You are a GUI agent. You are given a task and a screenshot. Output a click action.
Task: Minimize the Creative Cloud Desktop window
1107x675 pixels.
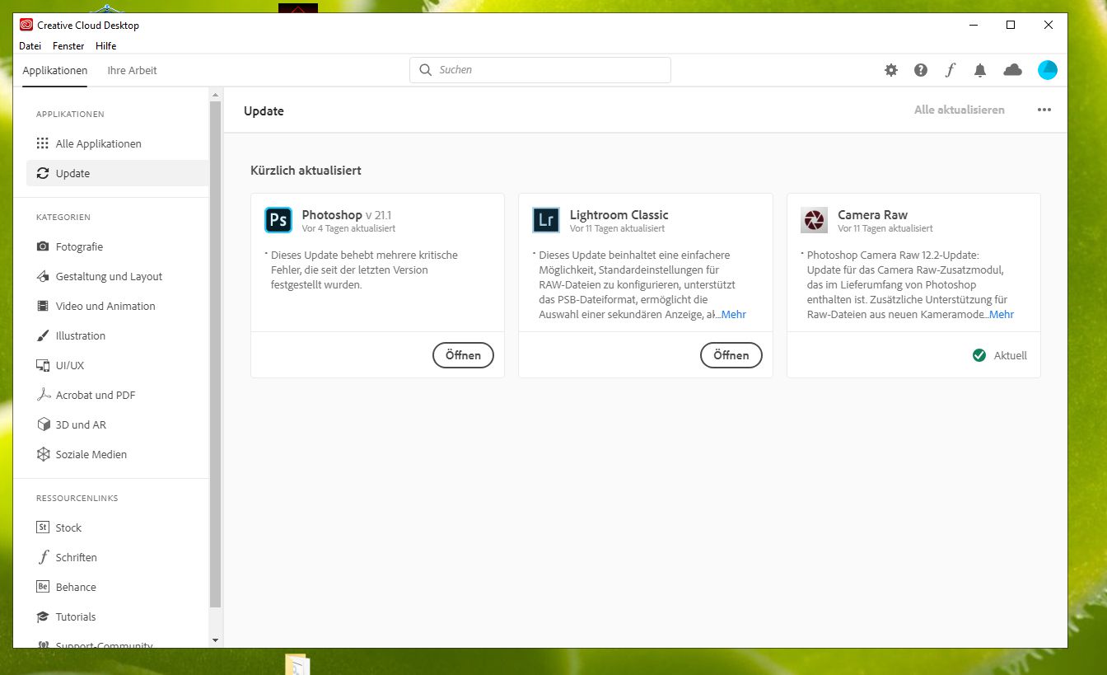tap(973, 25)
